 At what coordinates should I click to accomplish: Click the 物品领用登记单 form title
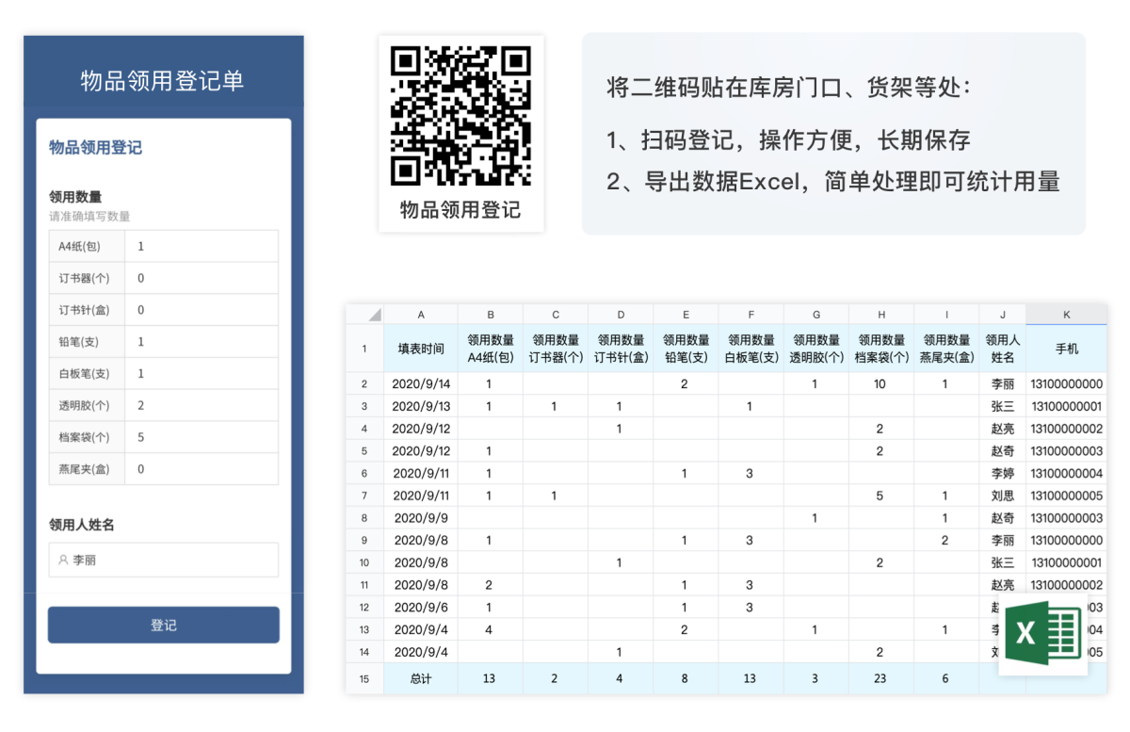click(x=163, y=81)
